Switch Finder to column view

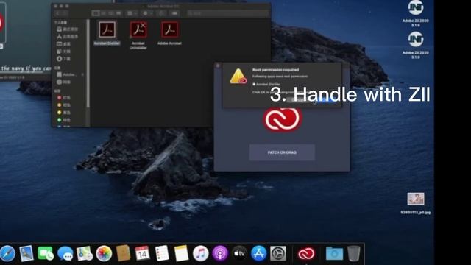[x=111, y=13]
